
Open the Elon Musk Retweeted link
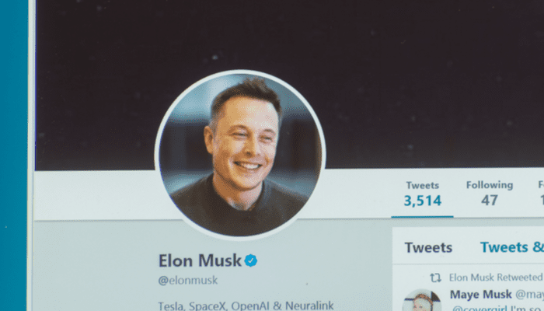[x=496, y=278]
